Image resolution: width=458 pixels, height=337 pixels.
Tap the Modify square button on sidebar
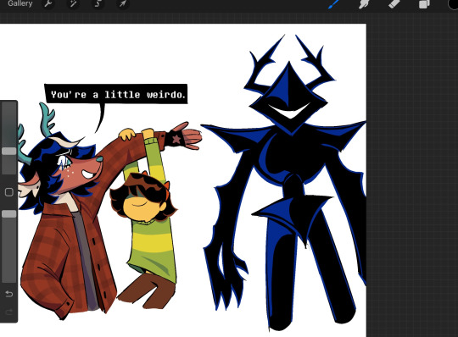[9, 192]
